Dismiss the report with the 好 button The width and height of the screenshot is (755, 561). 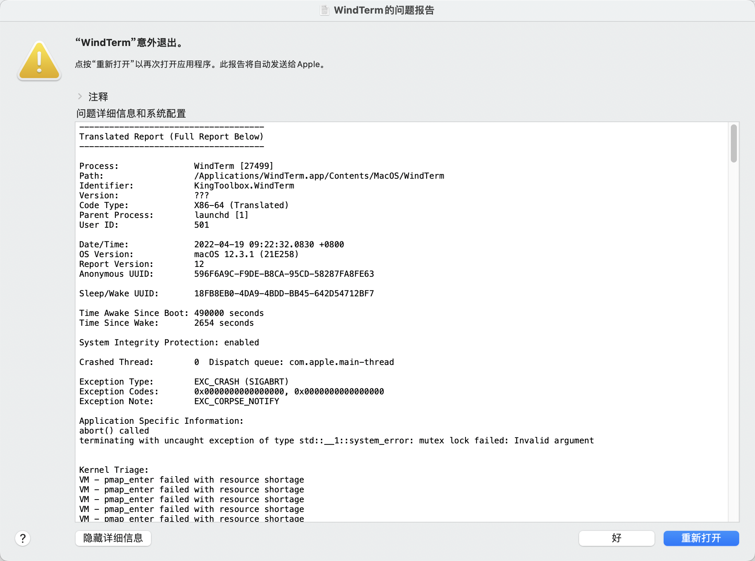point(616,538)
